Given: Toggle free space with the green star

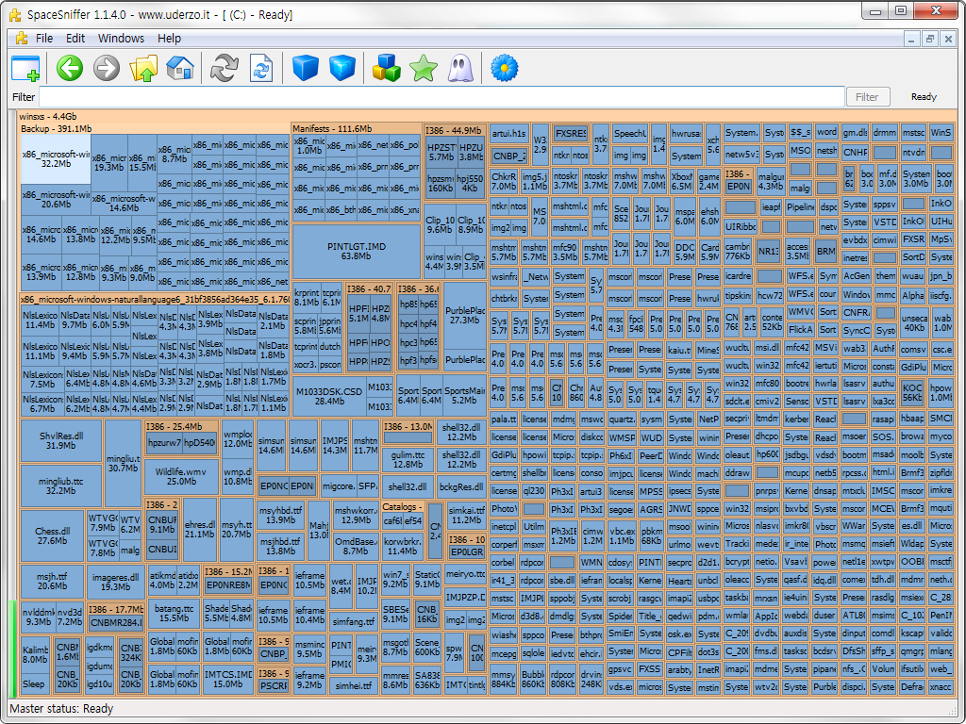Looking at the screenshot, I should (424, 68).
